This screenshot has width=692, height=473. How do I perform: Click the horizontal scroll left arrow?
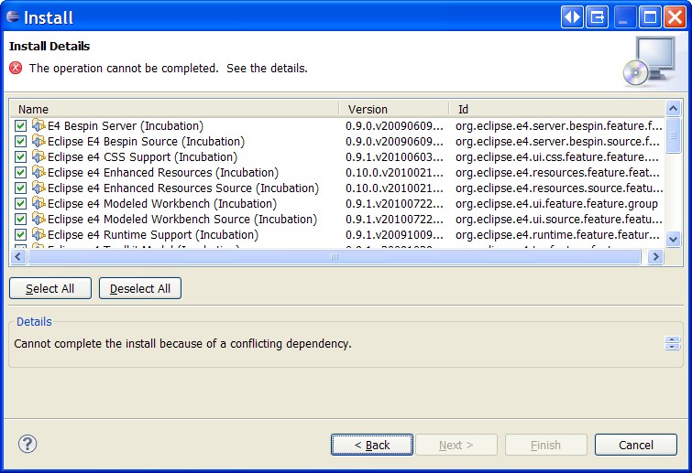pos(17,256)
